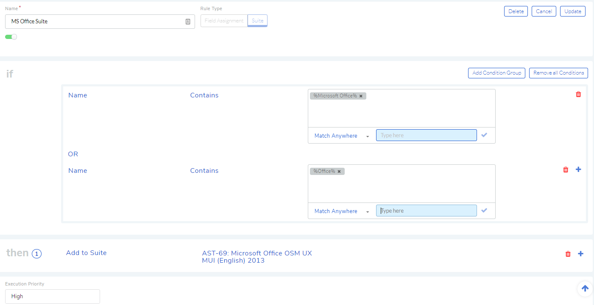Screen dimensions: 594x305
Task: Click the Add to Suite action
Action: point(86,253)
